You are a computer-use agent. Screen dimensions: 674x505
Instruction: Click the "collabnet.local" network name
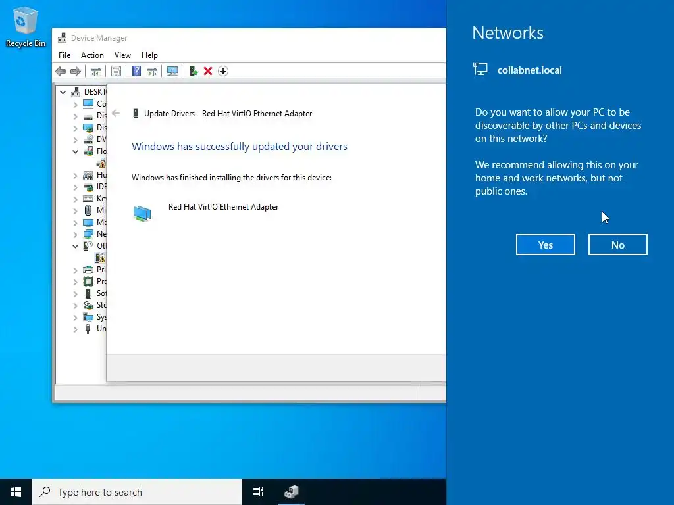pos(530,70)
